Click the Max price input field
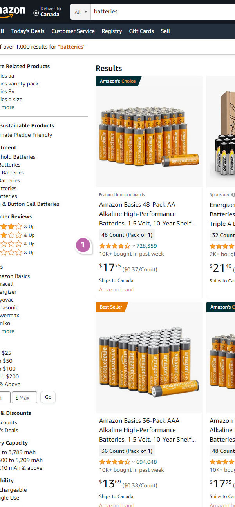 pyautogui.click(x=25, y=397)
